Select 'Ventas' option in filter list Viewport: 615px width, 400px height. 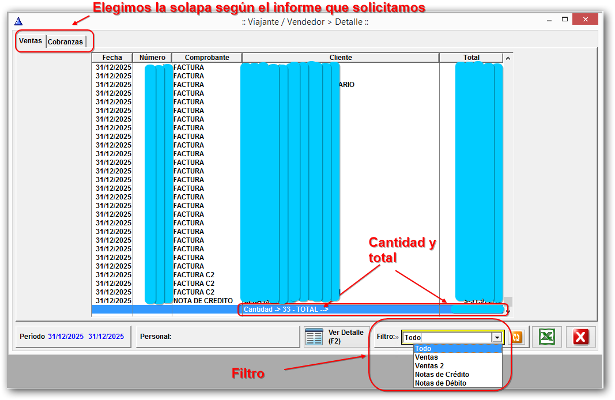[x=427, y=357]
